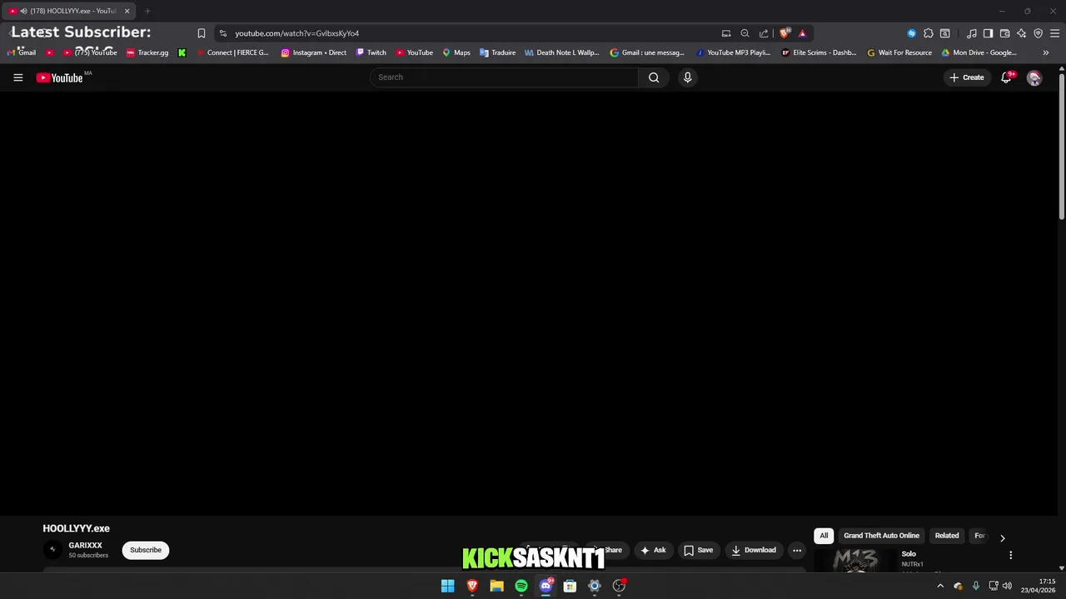Image resolution: width=1066 pixels, height=599 pixels.
Task: Click the YouTube search magnifier button
Action: (x=654, y=77)
